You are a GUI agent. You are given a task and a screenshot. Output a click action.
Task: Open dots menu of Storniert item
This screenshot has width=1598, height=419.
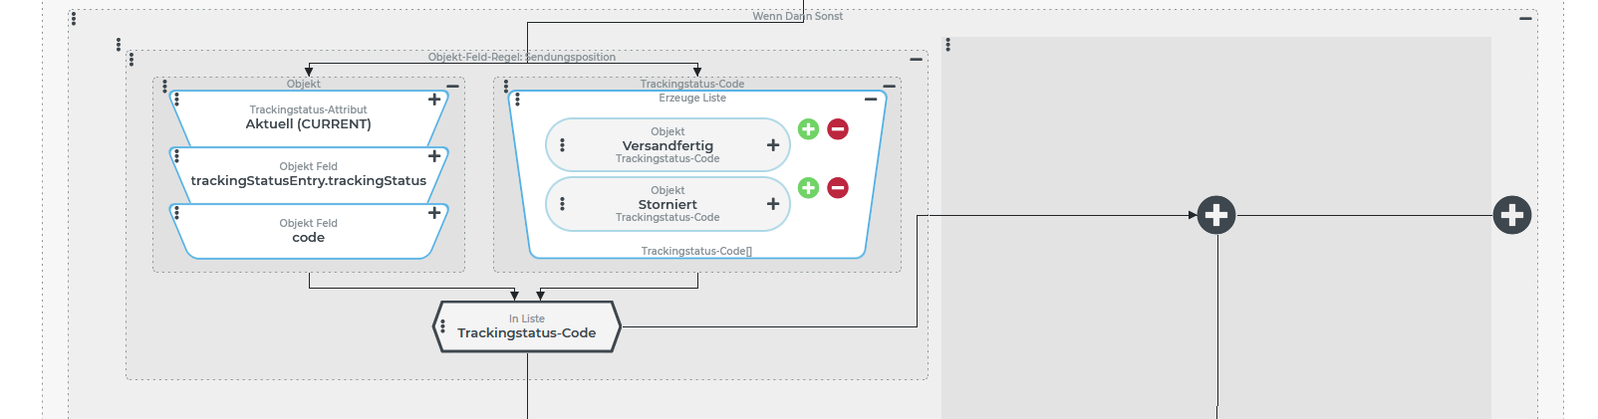coord(563,204)
